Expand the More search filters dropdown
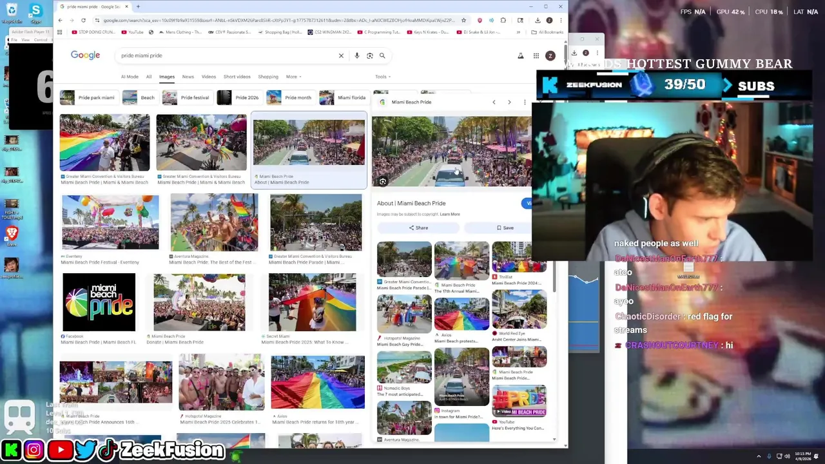The image size is (825, 464). [x=293, y=77]
